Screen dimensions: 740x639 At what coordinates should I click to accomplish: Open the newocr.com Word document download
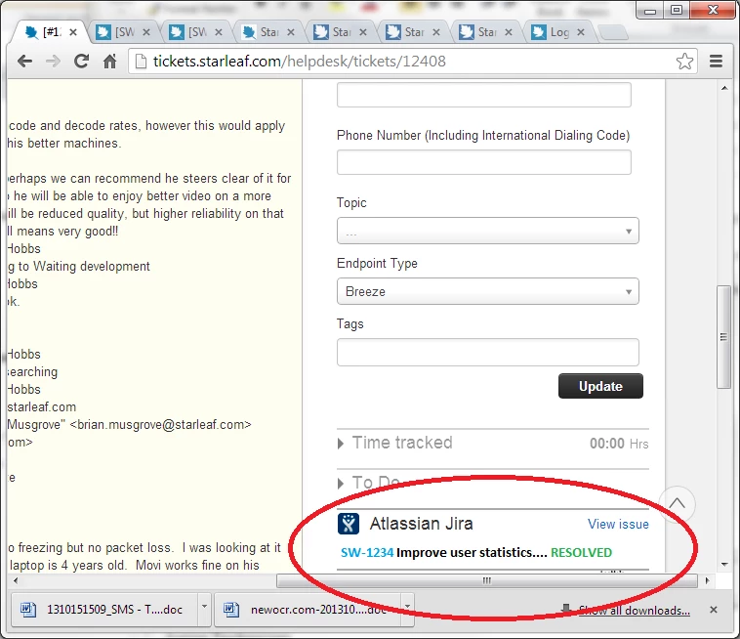(x=307, y=610)
